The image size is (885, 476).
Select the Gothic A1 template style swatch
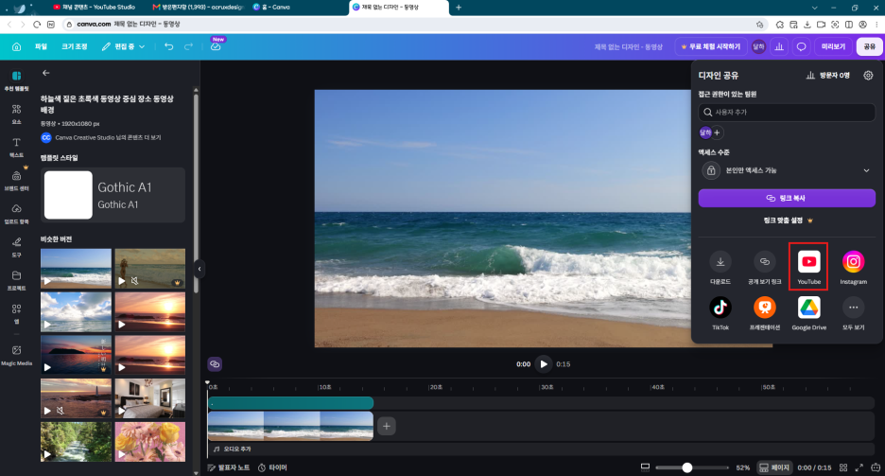(113, 195)
